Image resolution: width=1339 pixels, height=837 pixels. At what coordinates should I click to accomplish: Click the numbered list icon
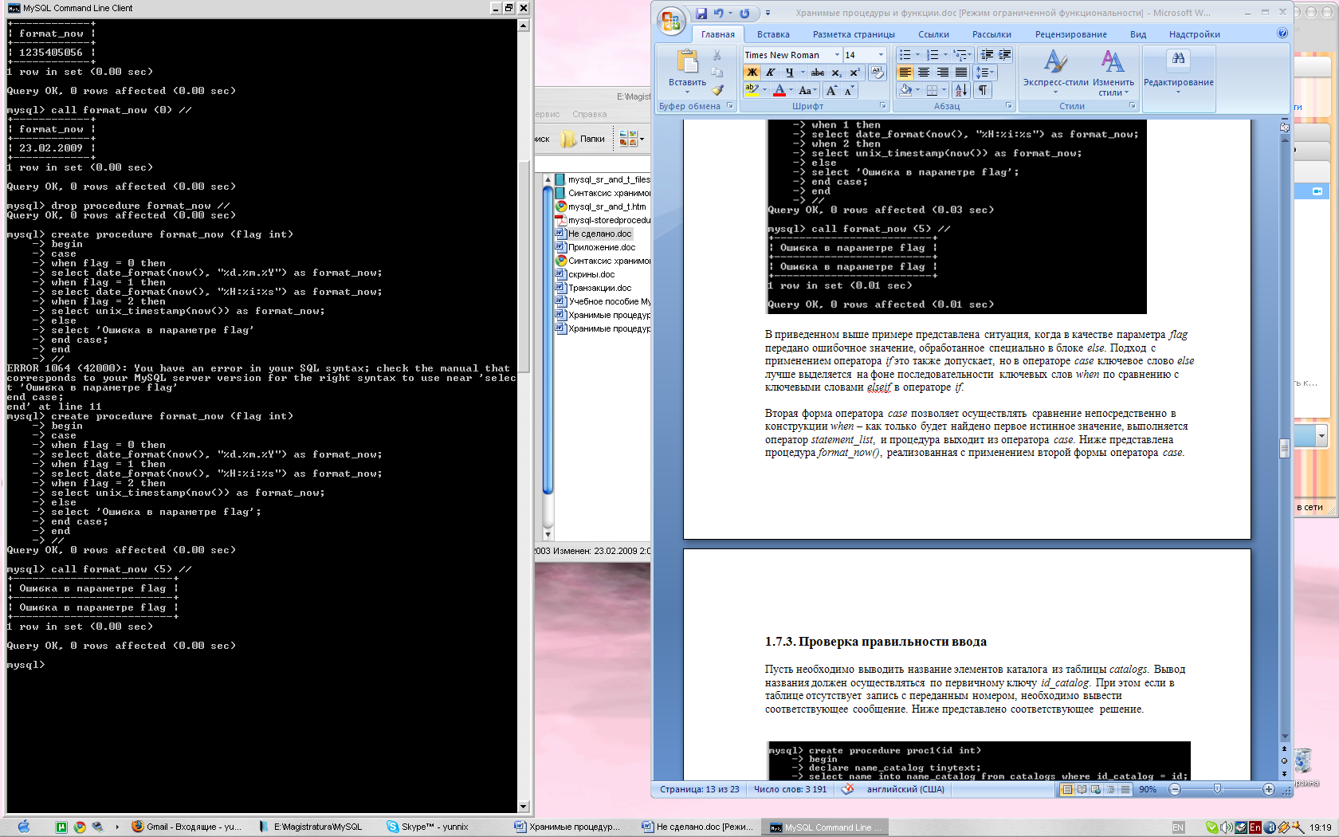click(x=933, y=55)
